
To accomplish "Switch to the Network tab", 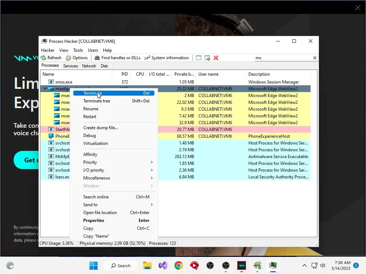I will (x=89, y=66).
